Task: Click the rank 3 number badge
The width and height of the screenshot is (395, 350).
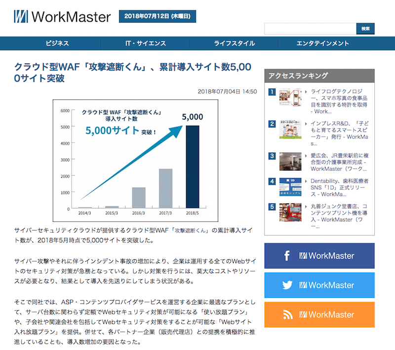Action: pyautogui.click(x=272, y=156)
